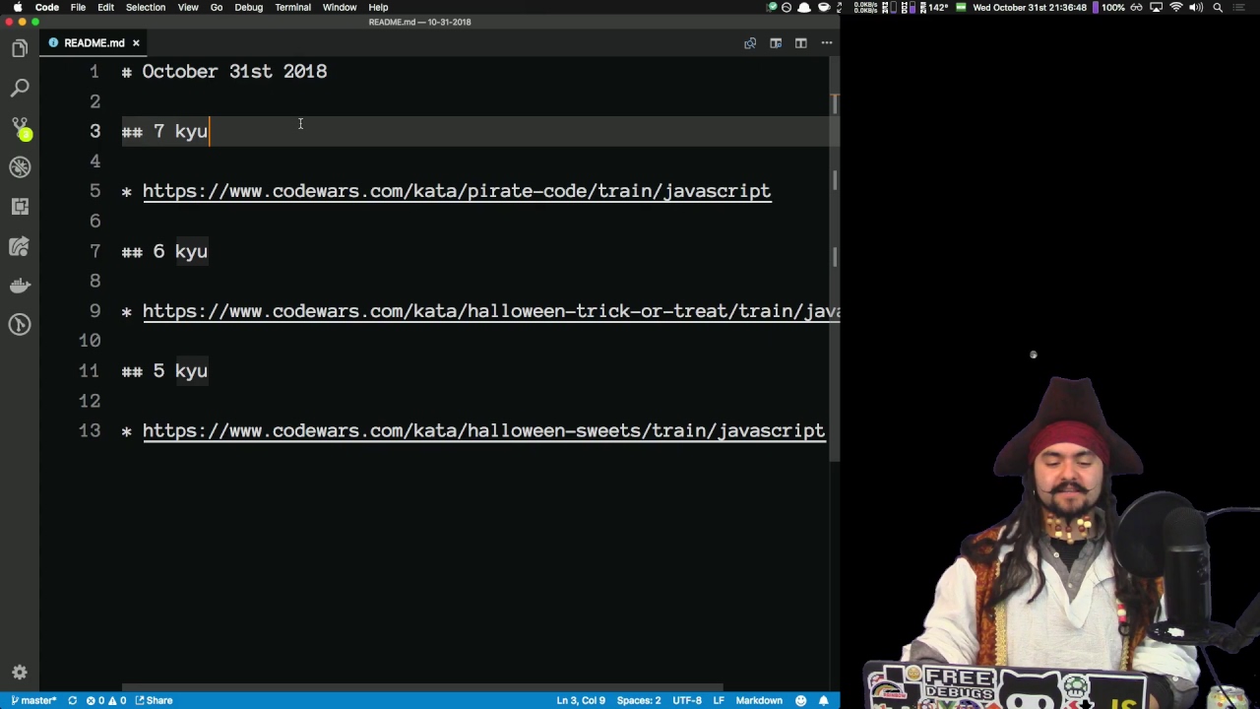Change indentation via Spaces: 2
The height and width of the screenshot is (709, 1260).
click(x=639, y=700)
